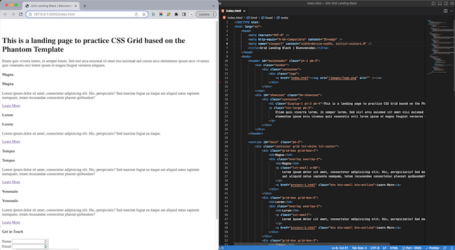Screen dimensions: 455x250
Task: Open the feedback icon in status bar
Action: coord(445,248)
